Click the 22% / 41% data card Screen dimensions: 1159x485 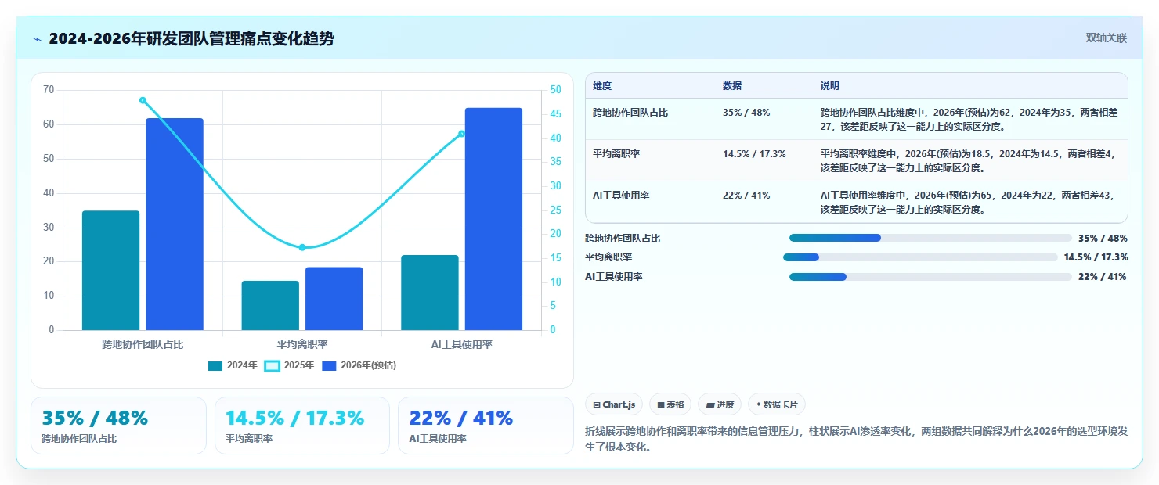486,426
